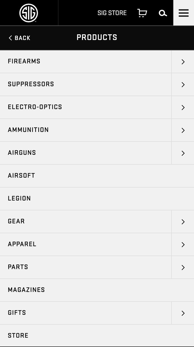Toggle the hamburger menu
Screen dimensions: 194x347
click(x=184, y=13)
